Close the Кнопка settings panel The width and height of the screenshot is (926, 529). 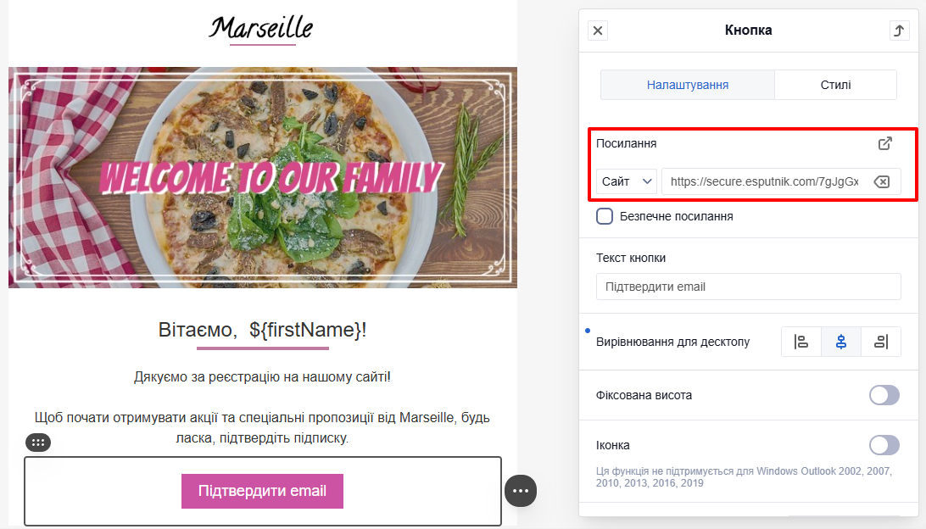click(598, 30)
